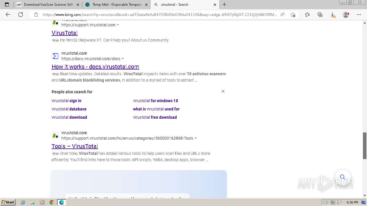Click scrollbar down arrow
This screenshot has width=367, height=206.
(x=365, y=195)
